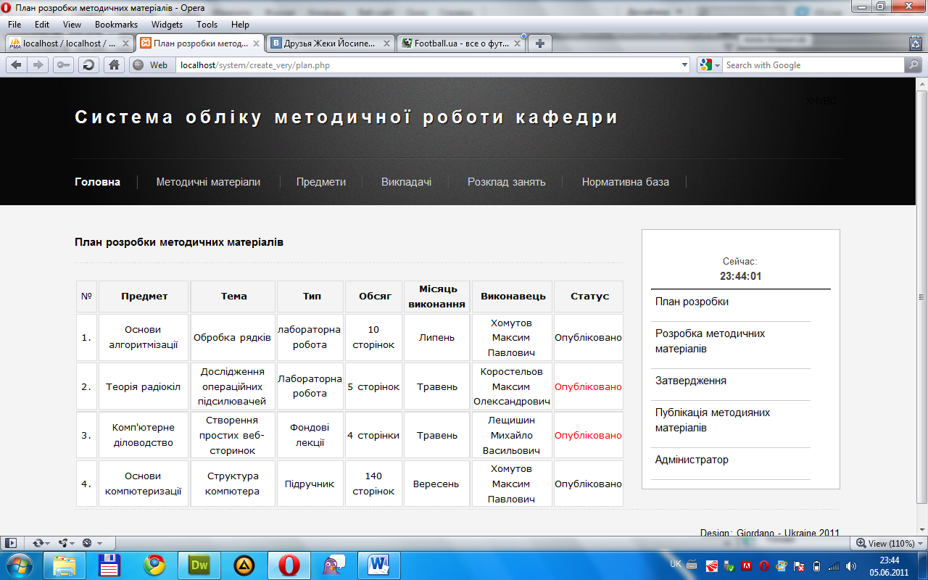Open the Нормативна база navigation link
928x580 pixels.
(x=625, y=182)
